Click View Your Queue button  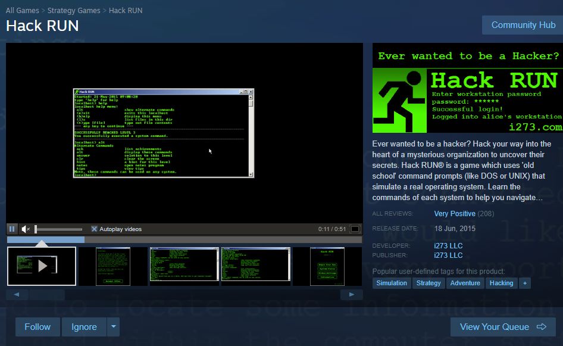click(503, 327)
